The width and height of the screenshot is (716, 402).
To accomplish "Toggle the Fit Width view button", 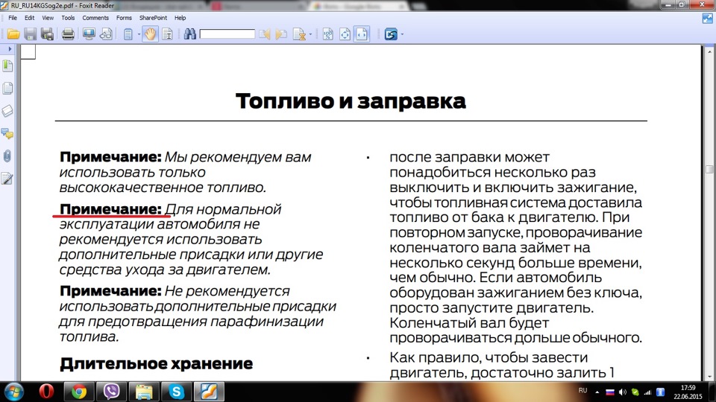I will coord(362,34).
